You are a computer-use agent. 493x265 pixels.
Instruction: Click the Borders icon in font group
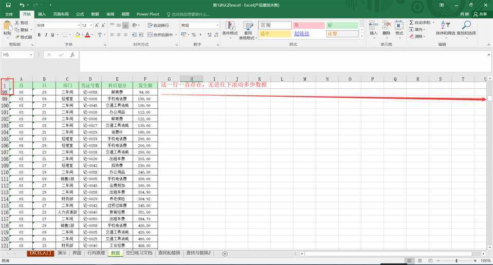pos(65,35)
